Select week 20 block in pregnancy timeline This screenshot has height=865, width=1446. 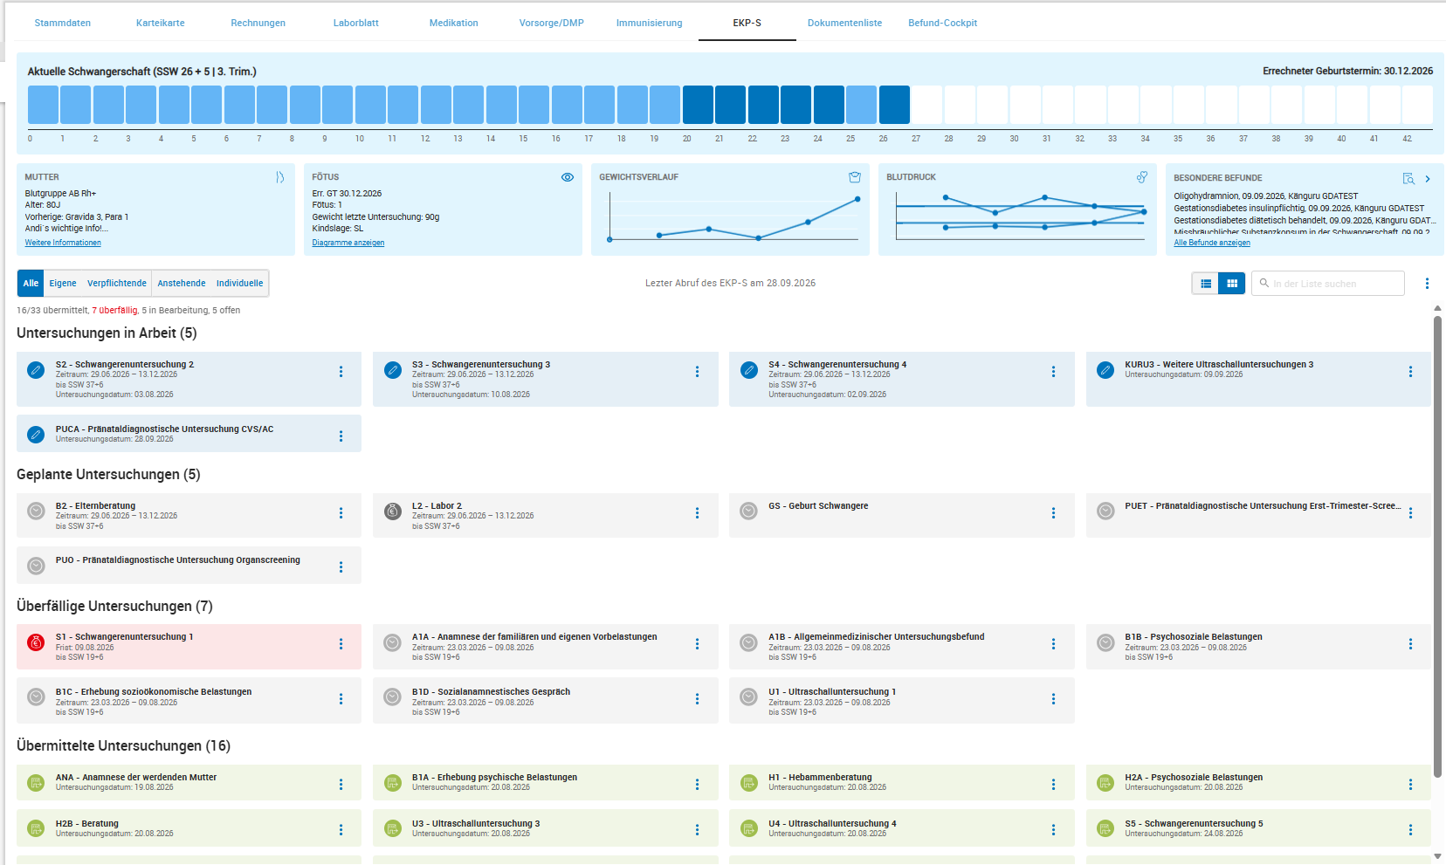click(x=698, y=105)
